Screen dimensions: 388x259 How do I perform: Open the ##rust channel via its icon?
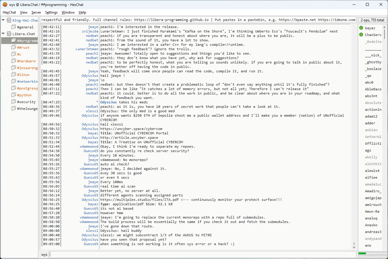coord(14,48)
